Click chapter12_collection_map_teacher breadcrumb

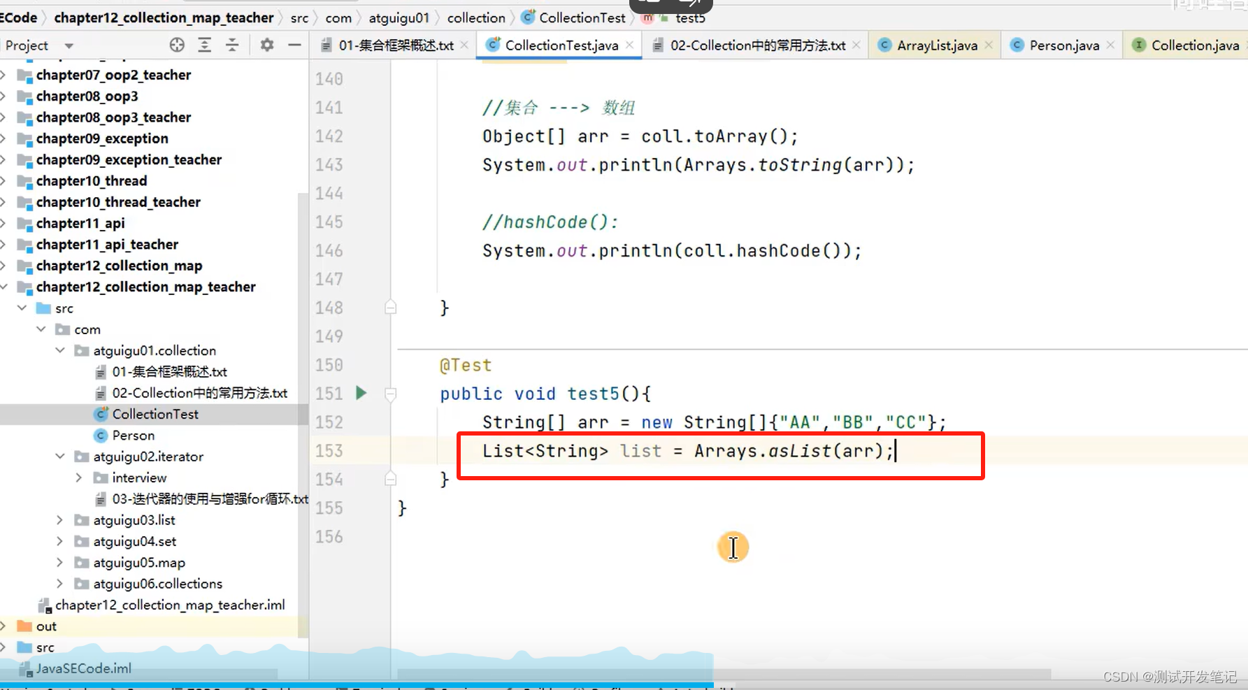[164, 17]
